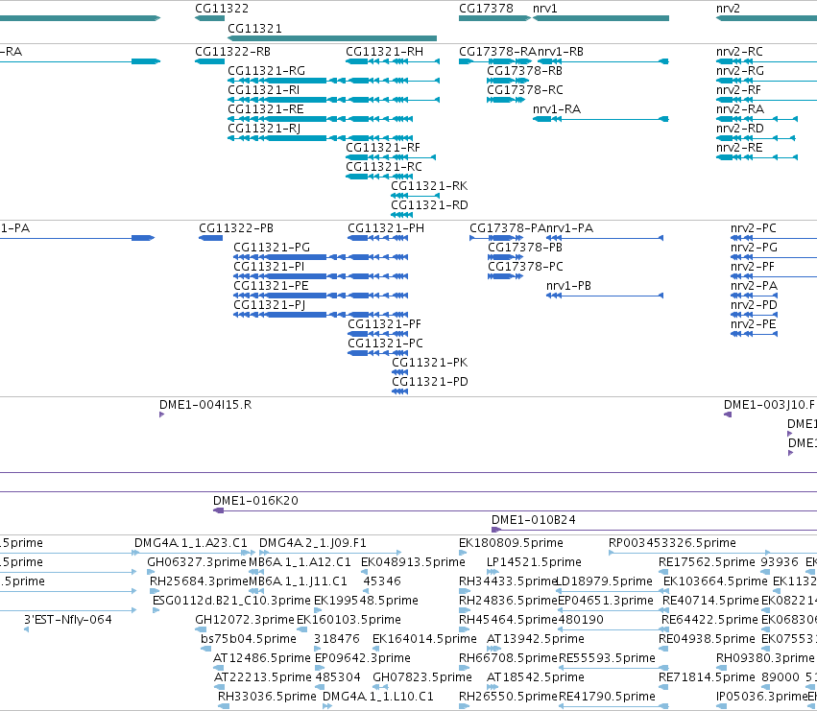
Task: Select EST LP14521.5prime
Action: tap(534, 562)
